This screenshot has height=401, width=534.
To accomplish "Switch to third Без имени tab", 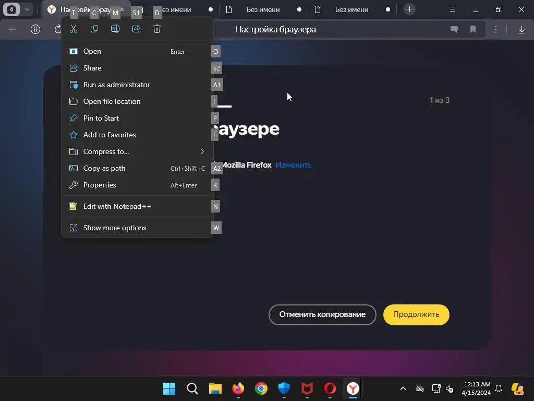I will coord(352,9).
